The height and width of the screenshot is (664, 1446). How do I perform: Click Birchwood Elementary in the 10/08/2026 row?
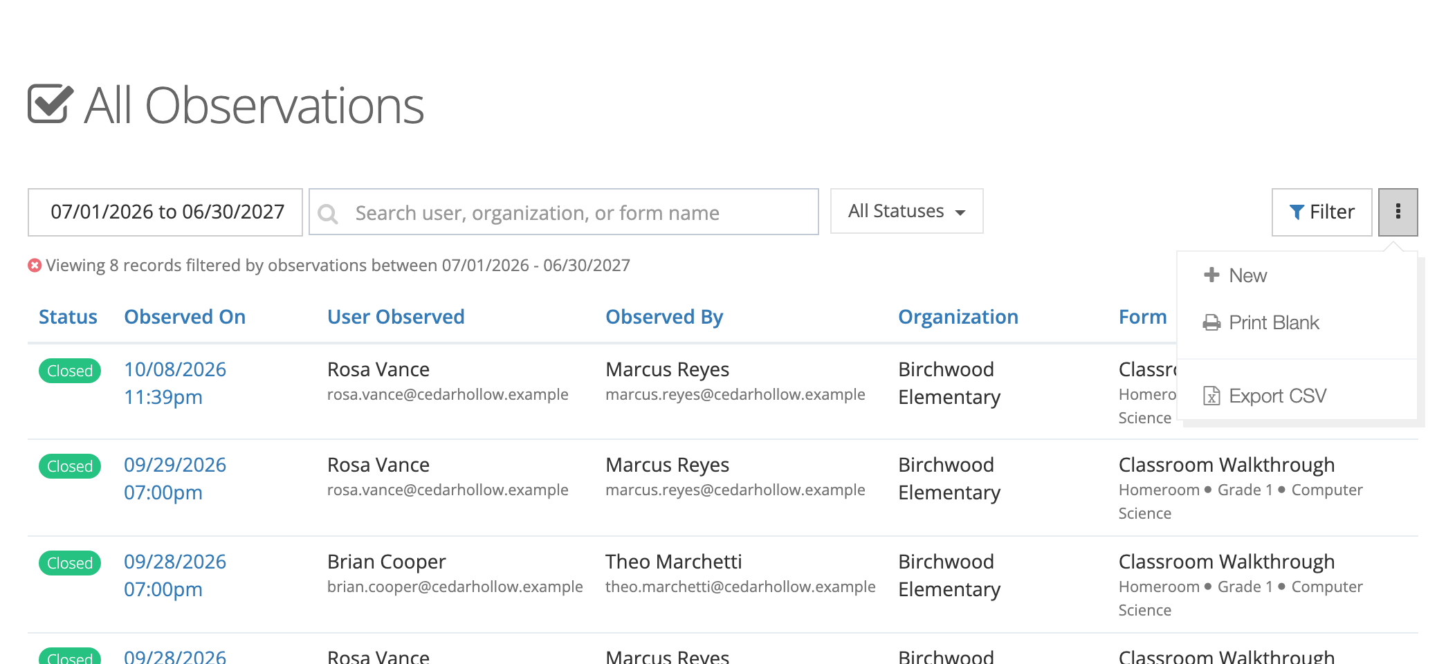coord(949,383)
